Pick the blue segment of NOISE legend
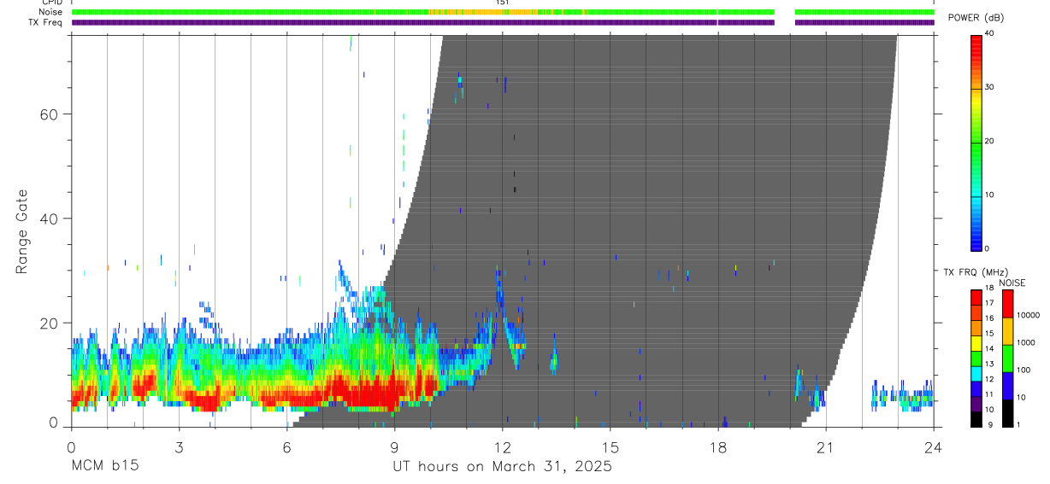The height and width of the screenshot is (484, 1050). point(1006,386)
